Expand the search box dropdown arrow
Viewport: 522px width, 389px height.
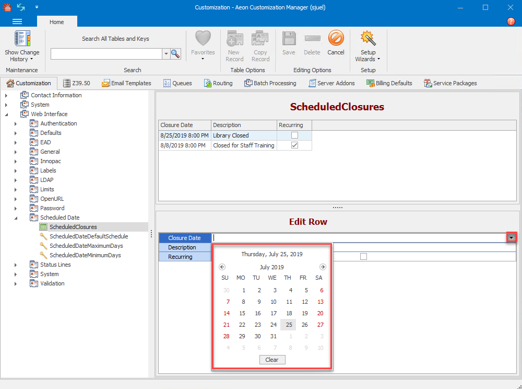click(x=166, y=54)
